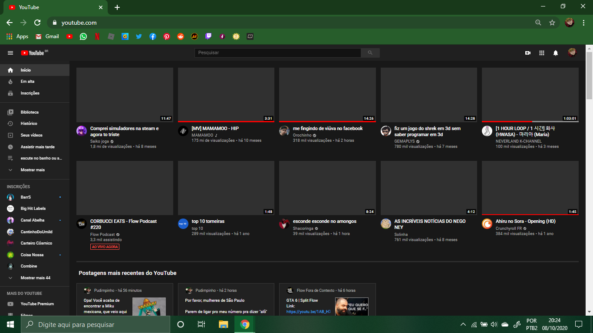
Task: Open the Canal Abelha subscription
Action: [35, 220]
